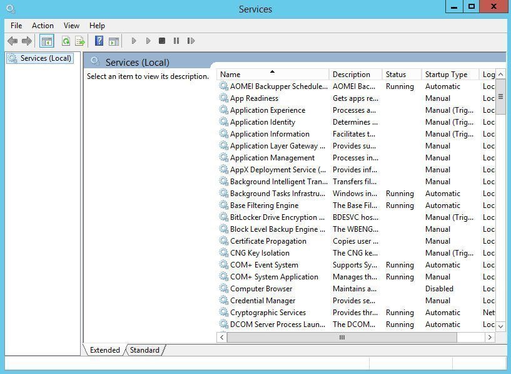Screen dimensions: 511x374
Task: Open the View menu
Action: coord(71,26)
